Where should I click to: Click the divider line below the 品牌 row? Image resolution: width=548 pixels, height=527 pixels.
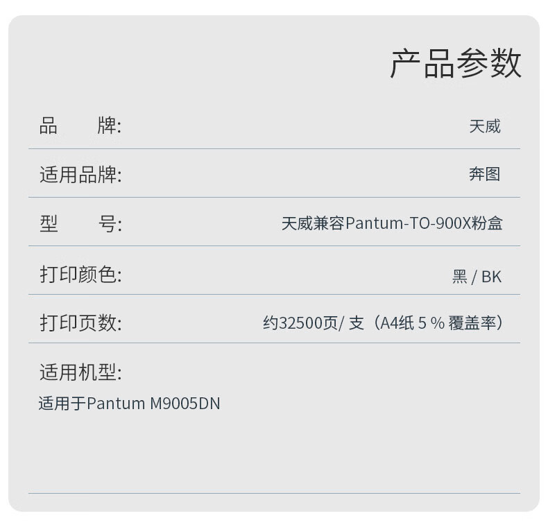click(274, 148)
